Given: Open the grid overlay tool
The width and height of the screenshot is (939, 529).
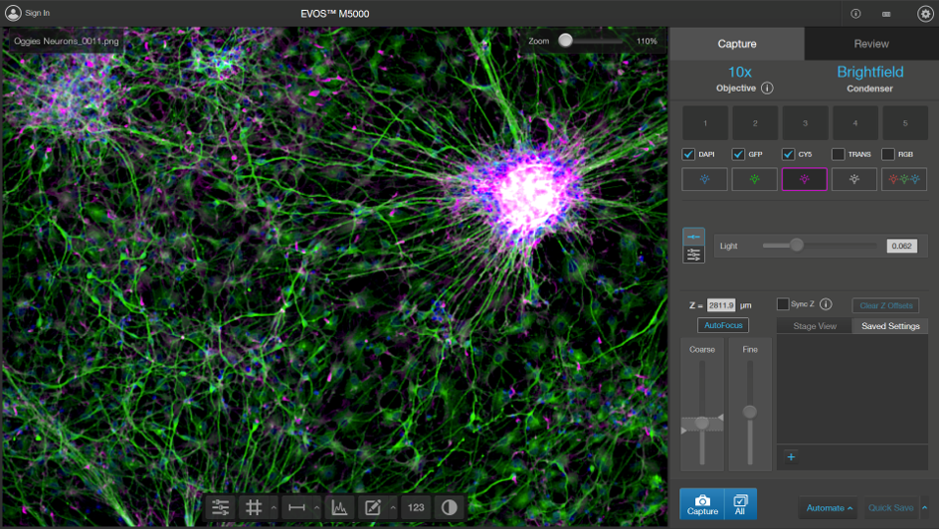Looking at the screenshot, I should tap(254, 507).
